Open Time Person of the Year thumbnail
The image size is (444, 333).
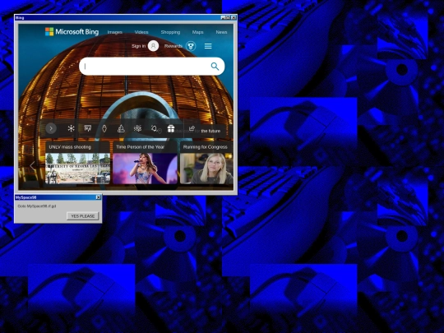145,169
